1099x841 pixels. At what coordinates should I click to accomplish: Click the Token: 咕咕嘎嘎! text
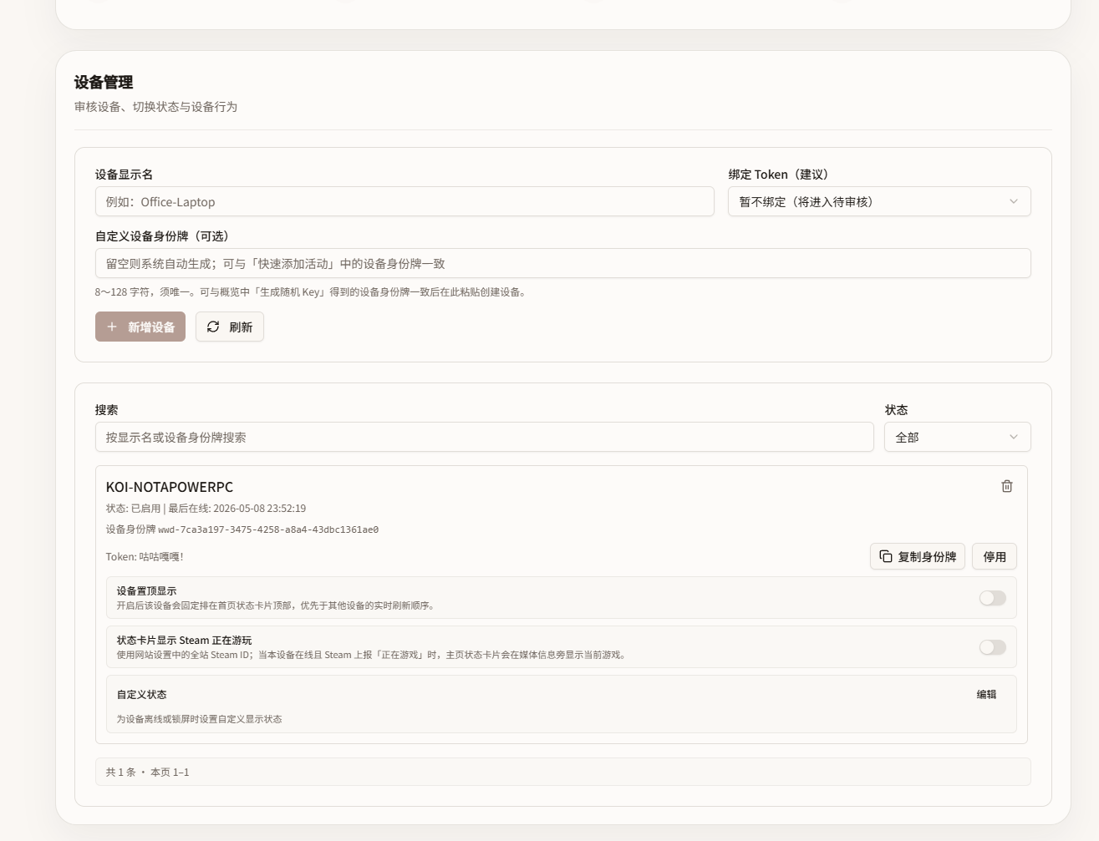coord(145,556)
